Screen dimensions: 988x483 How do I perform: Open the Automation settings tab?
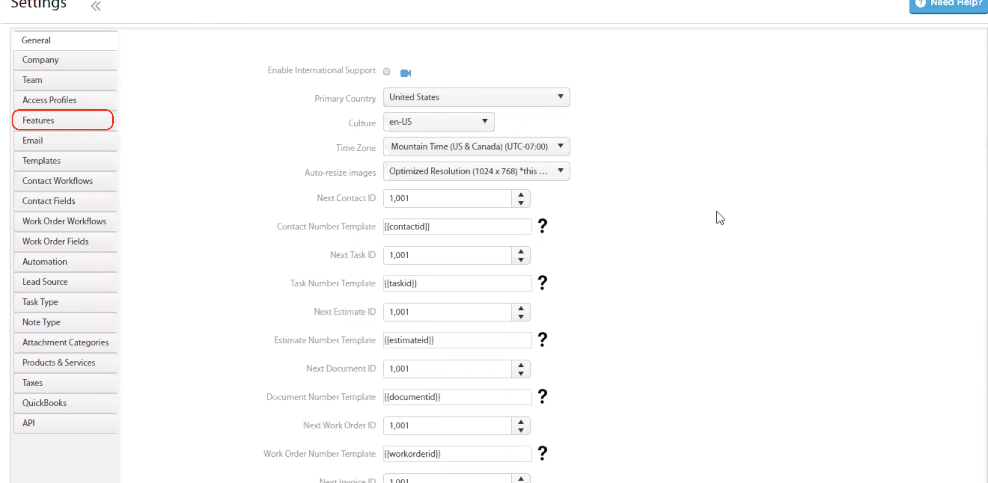(x=65, y=262)
